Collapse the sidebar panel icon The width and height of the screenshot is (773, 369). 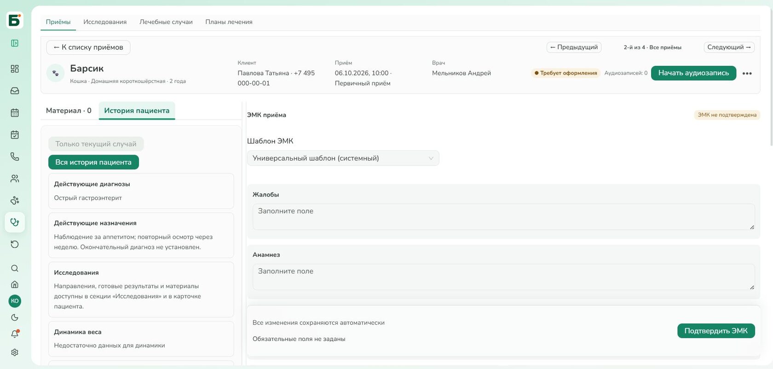tap(15, 43)
